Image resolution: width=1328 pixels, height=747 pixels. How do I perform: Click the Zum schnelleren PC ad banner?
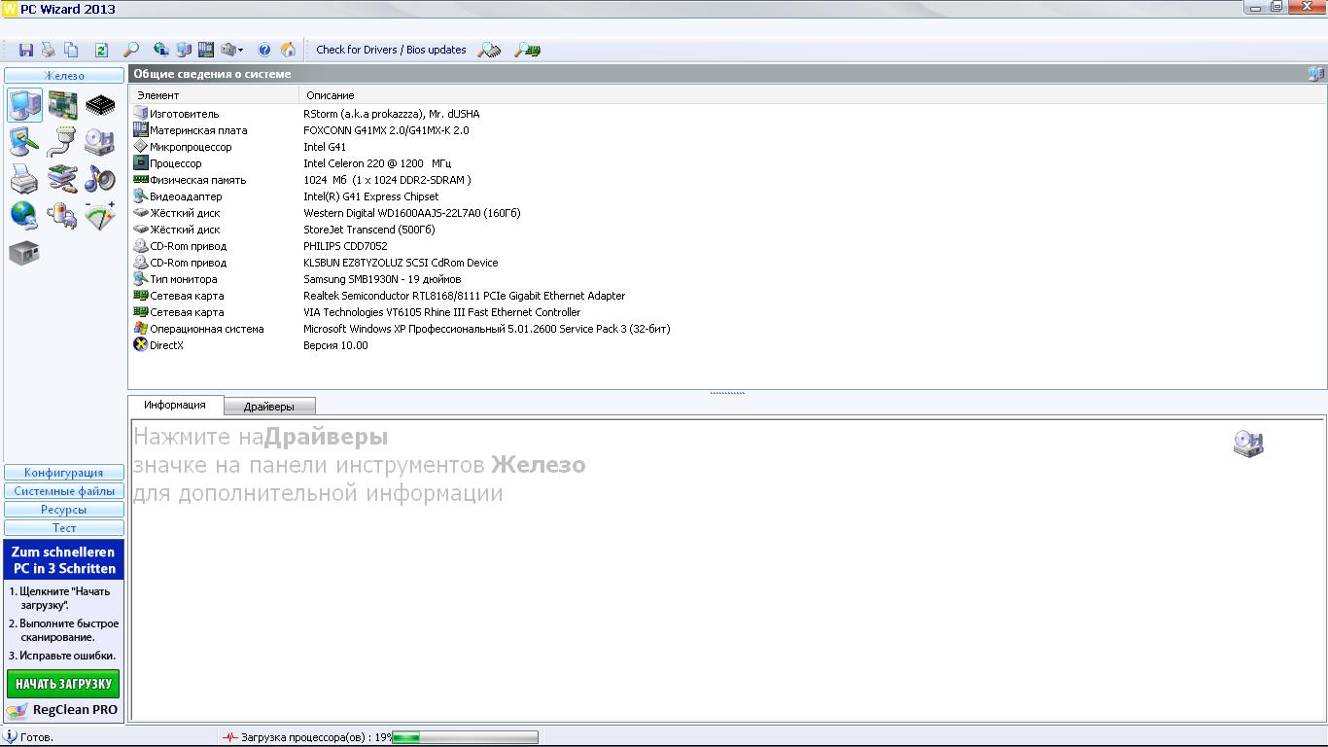63,560
